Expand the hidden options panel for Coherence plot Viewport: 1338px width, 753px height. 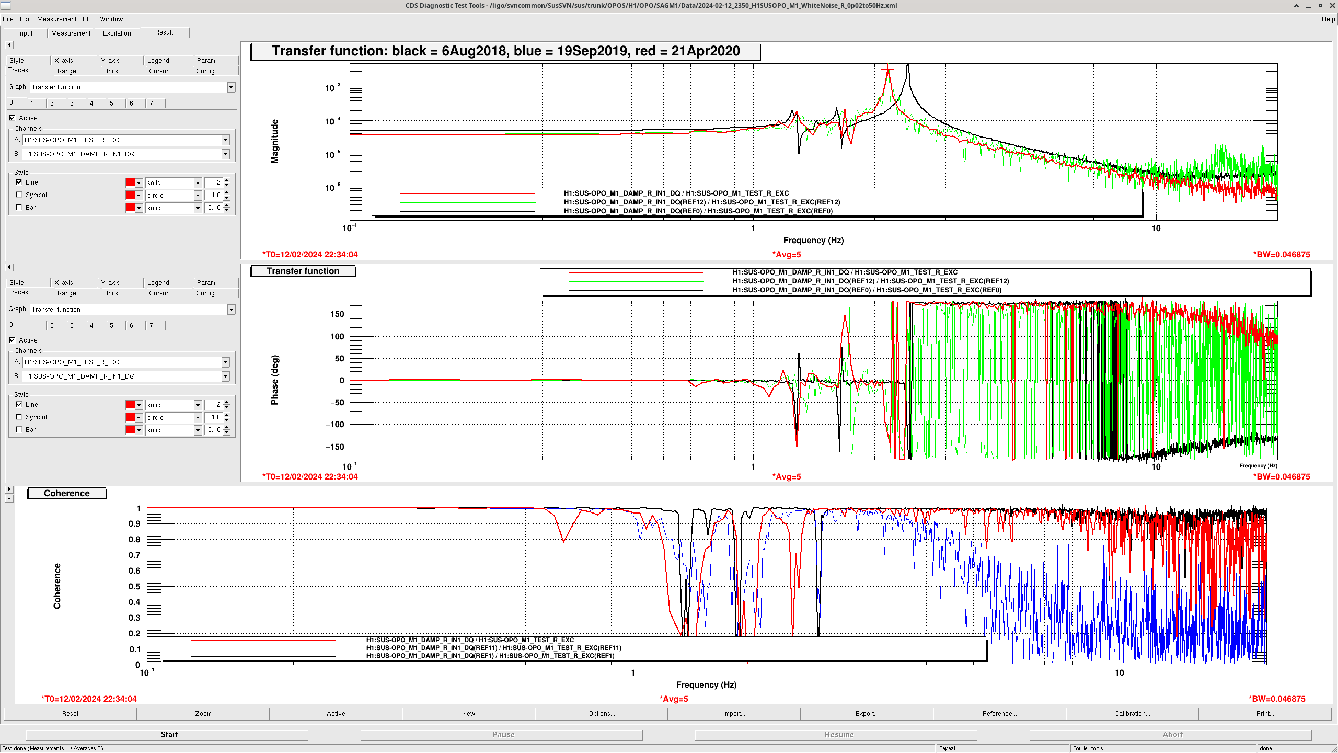tap(9, 489)
